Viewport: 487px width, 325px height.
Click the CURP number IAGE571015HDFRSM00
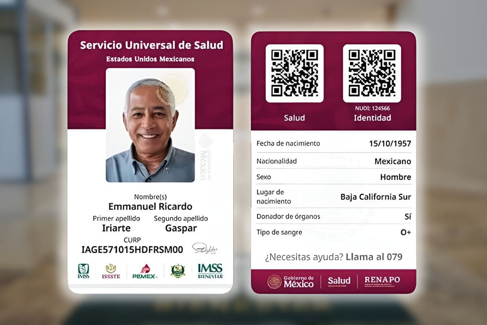point(132,249)
